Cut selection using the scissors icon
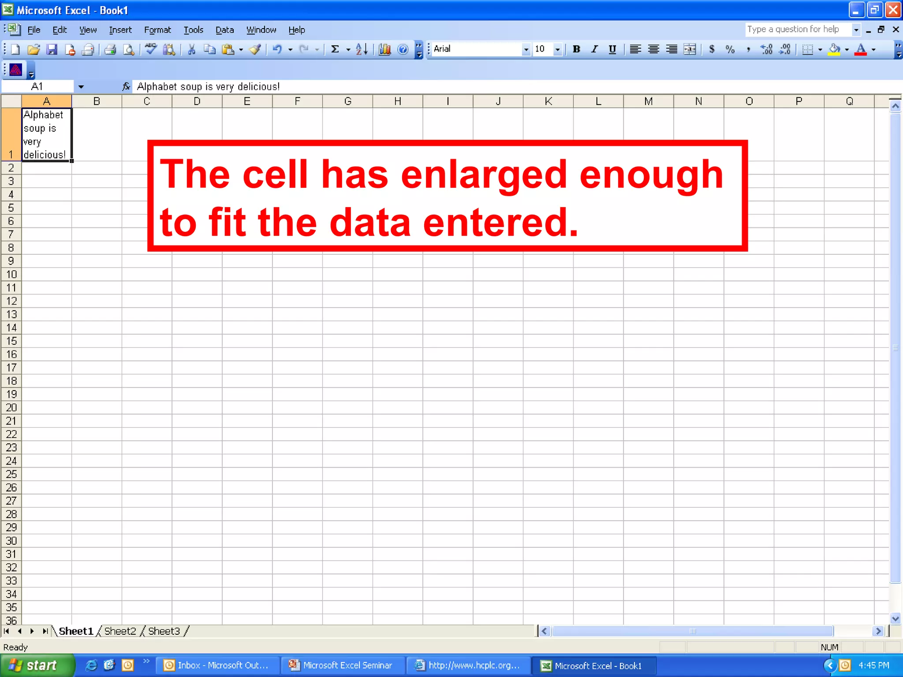The image size is (903, 677). [x=191, y=49]
